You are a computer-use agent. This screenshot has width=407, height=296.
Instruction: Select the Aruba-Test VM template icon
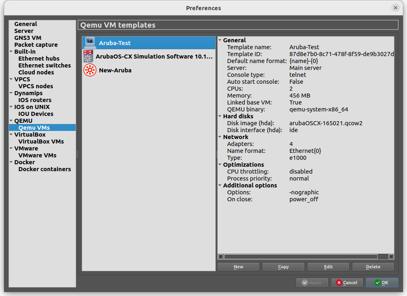(89, 42)
